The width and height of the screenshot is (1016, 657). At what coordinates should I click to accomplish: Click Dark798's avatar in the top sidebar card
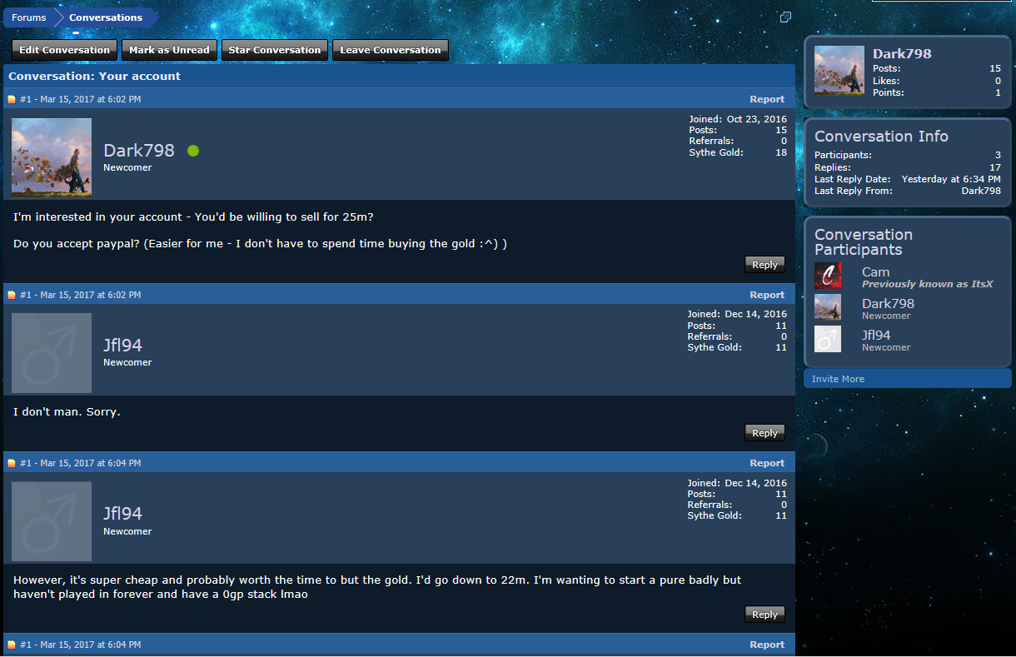click(839, 71)
